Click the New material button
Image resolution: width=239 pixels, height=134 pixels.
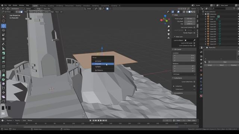(225, 62)
